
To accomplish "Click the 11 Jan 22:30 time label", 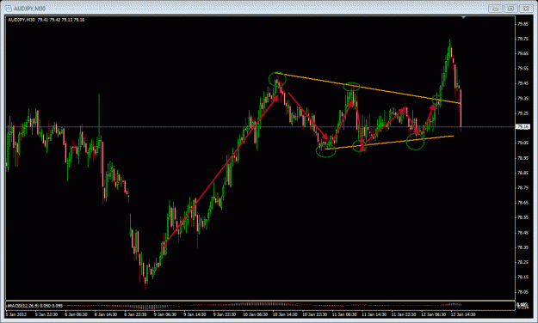I will coord(404,314).
